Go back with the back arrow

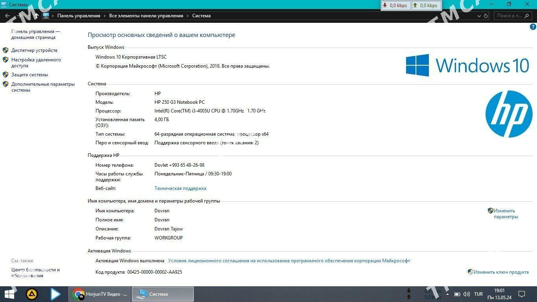(7, 16)
